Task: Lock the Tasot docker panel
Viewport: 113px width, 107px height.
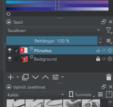Action: point(9,22)
